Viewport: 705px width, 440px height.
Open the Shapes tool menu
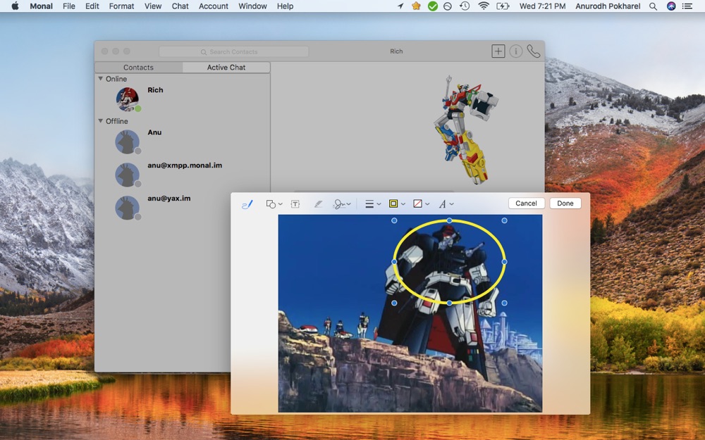[274, 204]
